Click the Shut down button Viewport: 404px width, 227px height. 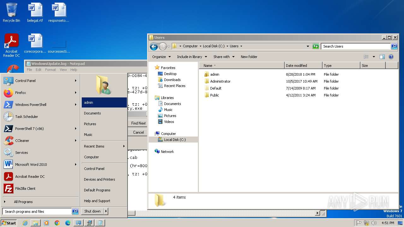[92, 211]
